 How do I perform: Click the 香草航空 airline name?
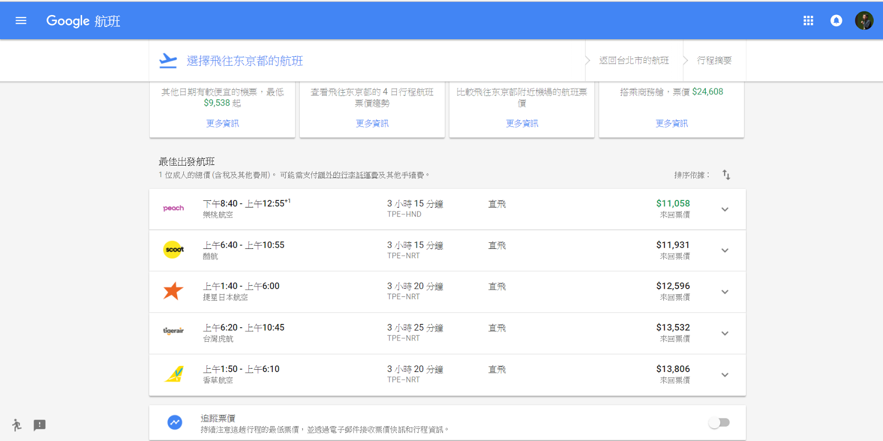218,380
